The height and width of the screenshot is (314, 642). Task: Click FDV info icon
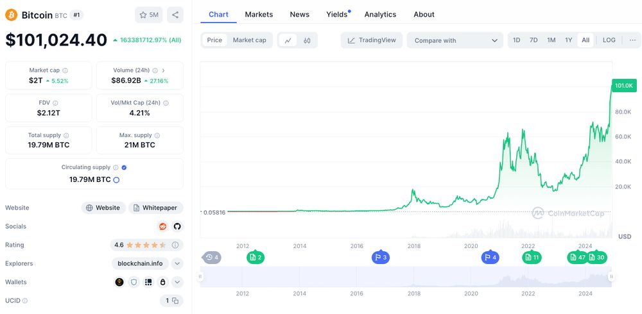click(55, 103)
